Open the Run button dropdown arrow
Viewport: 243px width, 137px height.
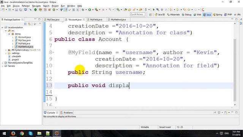point(93,10)
